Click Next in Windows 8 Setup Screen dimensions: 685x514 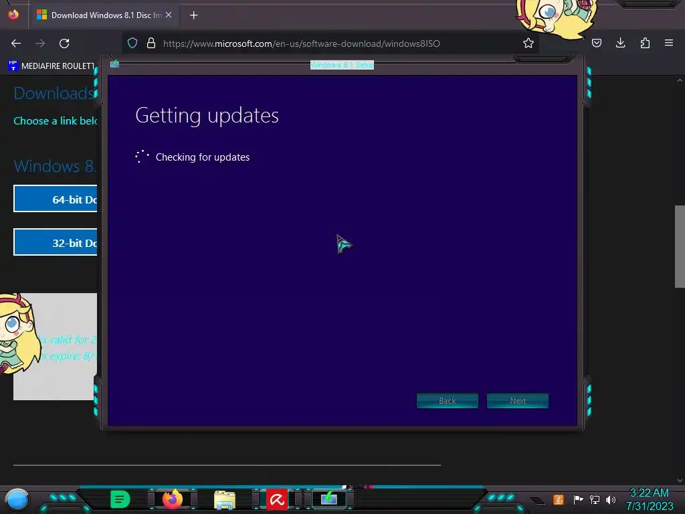tap(518, 401)
